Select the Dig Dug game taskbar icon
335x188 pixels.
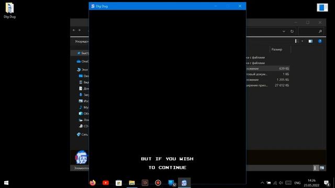point(184,183)
